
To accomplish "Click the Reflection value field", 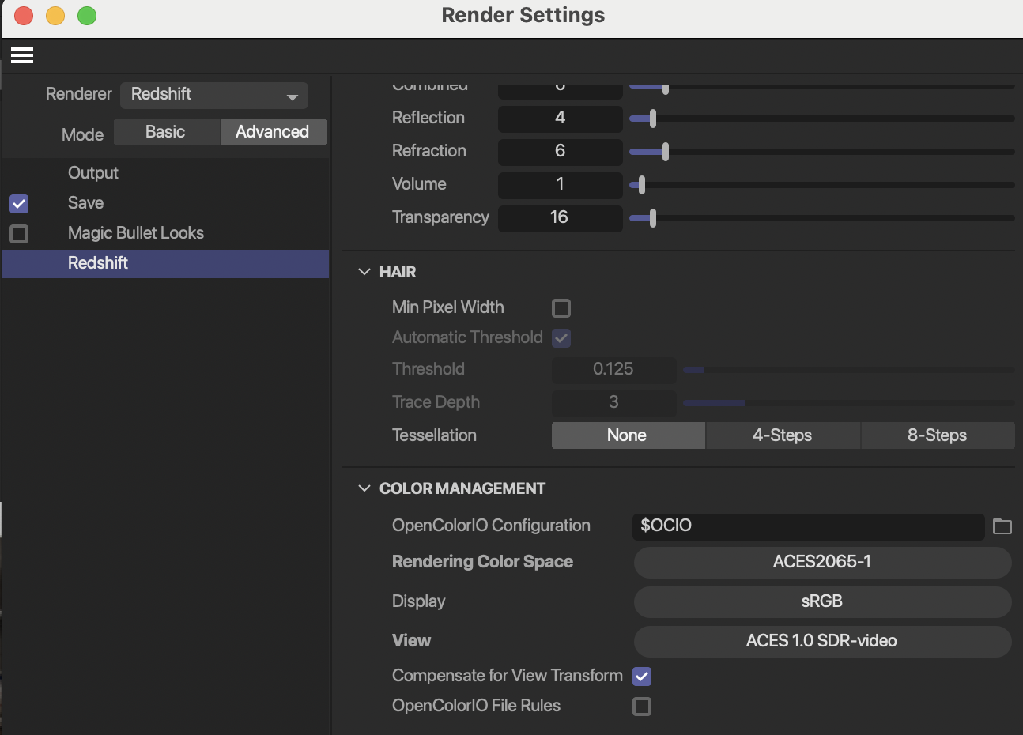I will (560, 119).
